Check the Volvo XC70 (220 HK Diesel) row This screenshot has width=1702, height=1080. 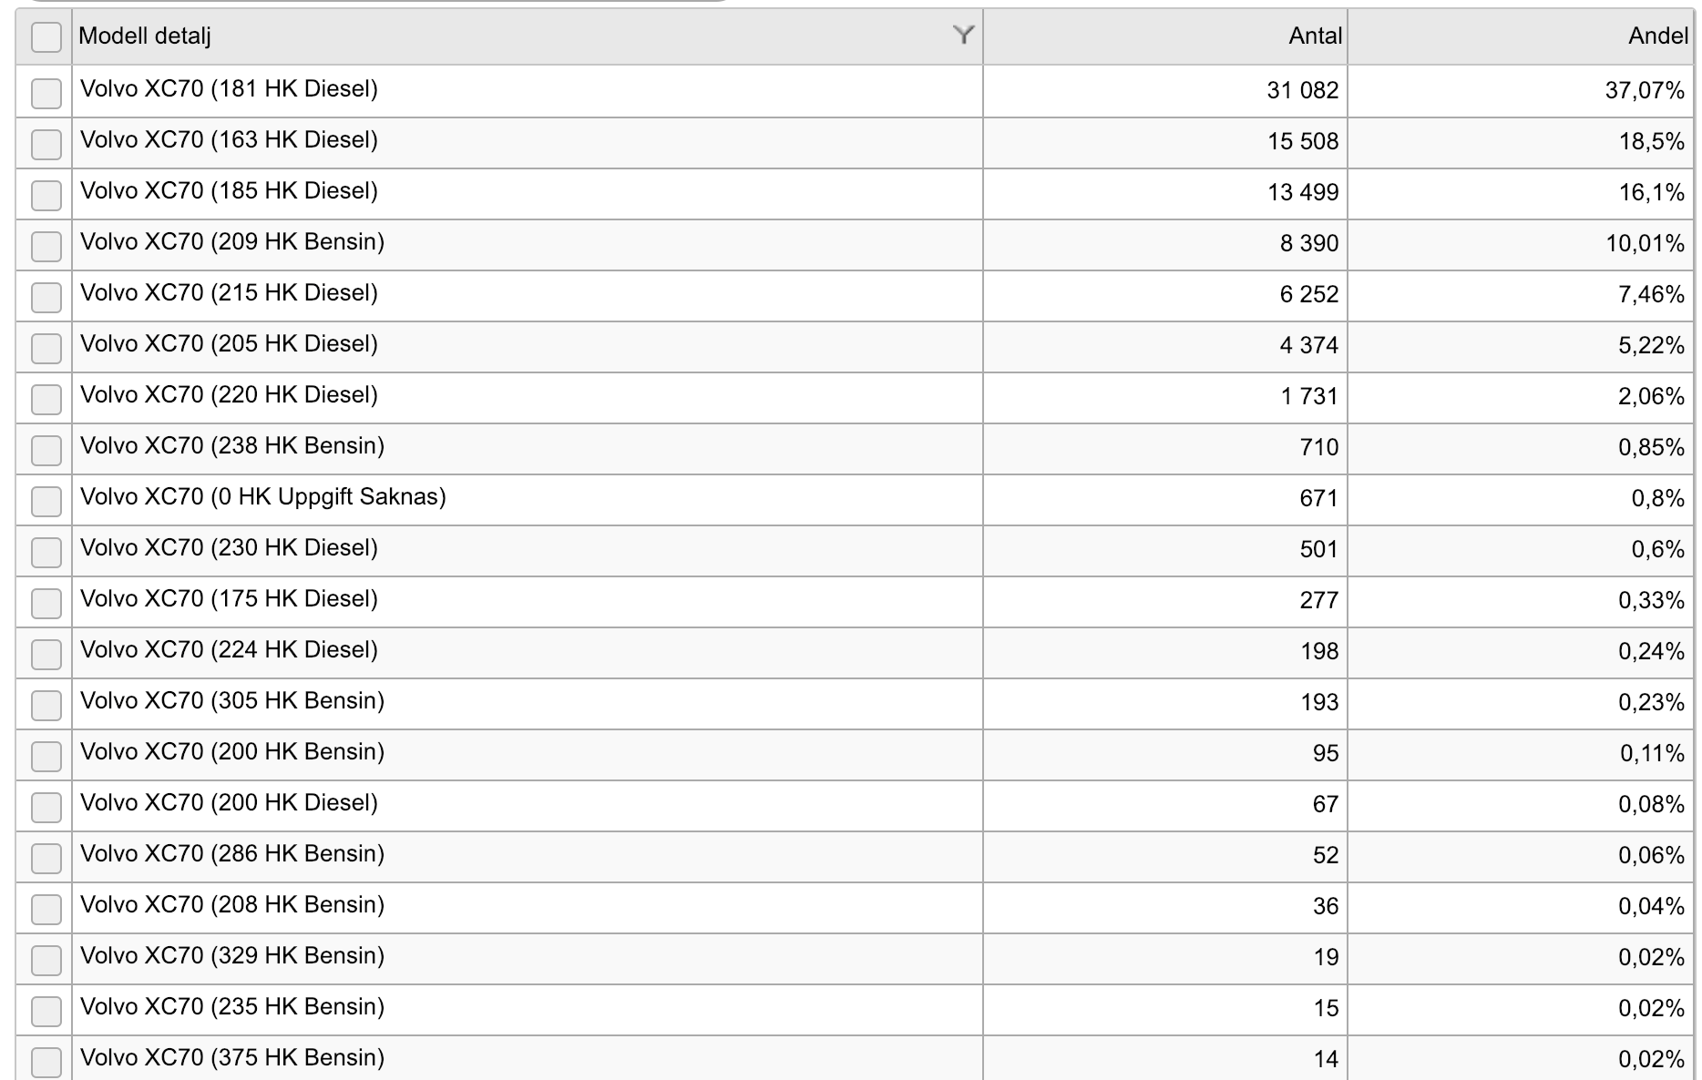[46, 399]
